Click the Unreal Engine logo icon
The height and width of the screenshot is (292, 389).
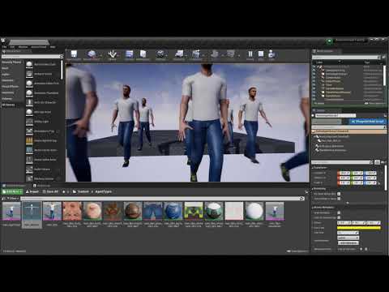click(3, 41)
